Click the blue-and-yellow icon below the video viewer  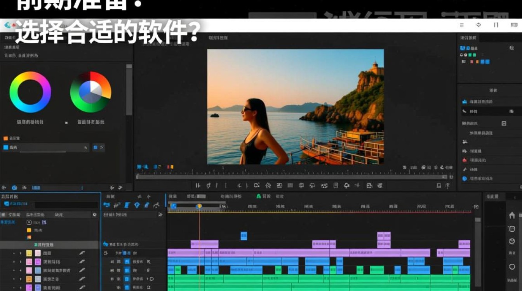tap(157, 167)
